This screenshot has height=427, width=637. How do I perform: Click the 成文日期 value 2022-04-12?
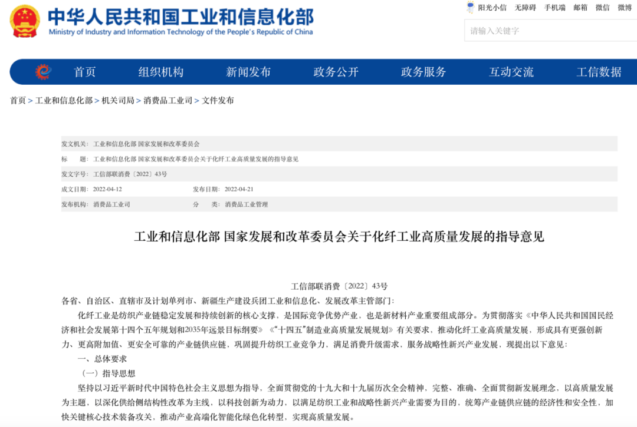pos(107,189)
